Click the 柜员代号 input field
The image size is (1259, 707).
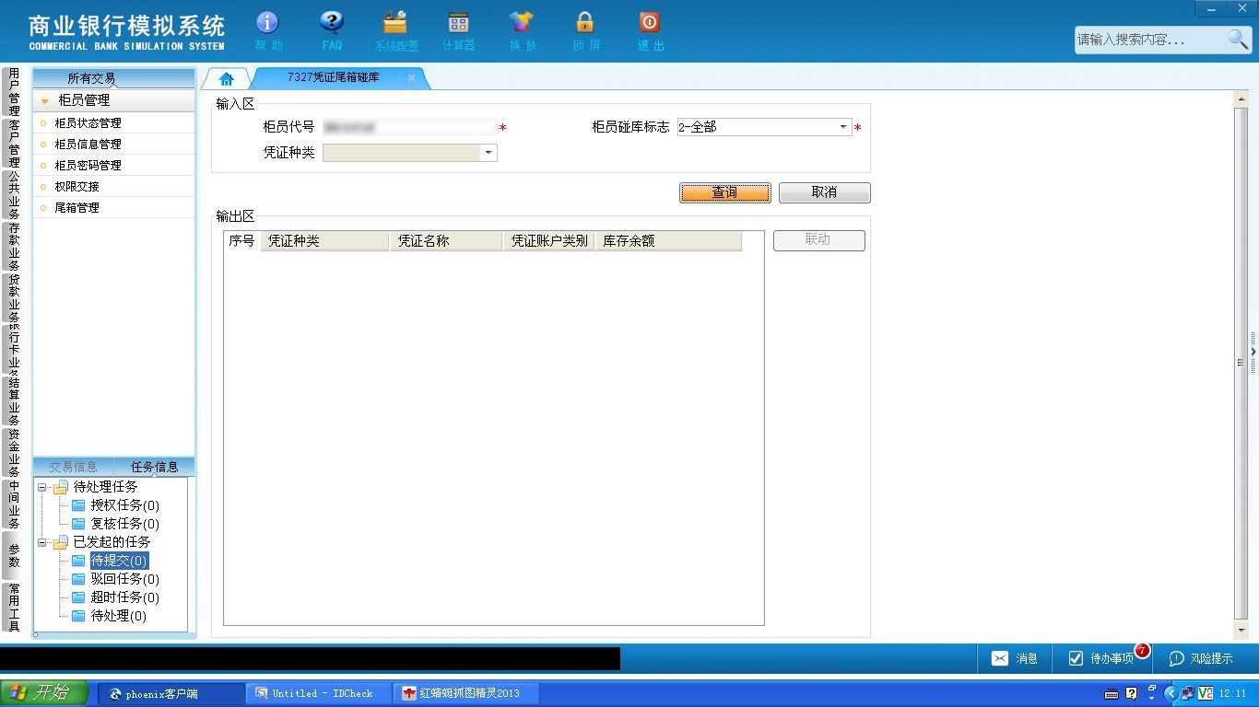(409, 127)
